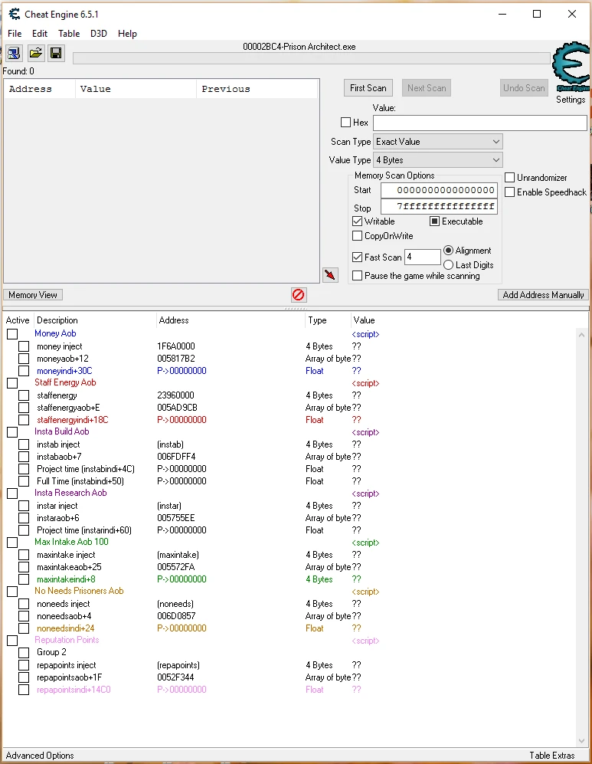Select the maxintakeindi+8 entry
Viewport: 592px width, 764px height.
[66, 579]
